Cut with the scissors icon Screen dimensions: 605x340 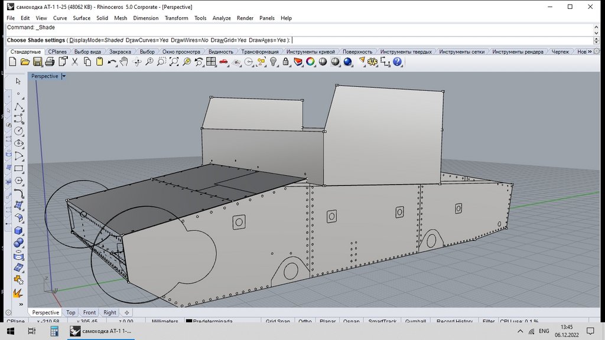point(75,61)
